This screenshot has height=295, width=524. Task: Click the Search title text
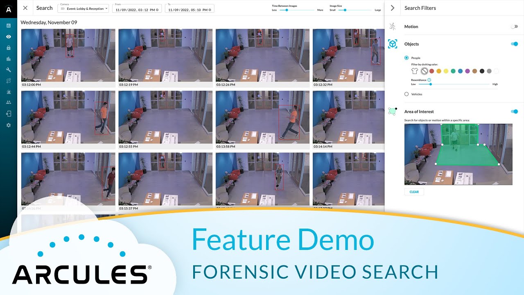[x=44, y=8]
